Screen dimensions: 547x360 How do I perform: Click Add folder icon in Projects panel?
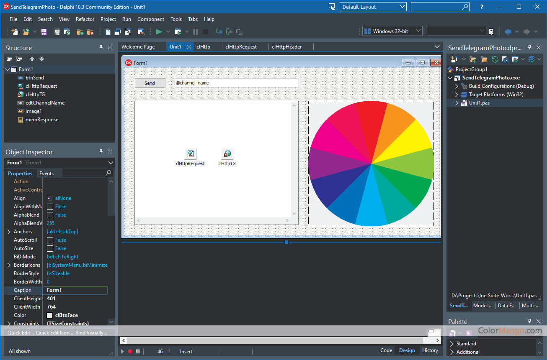[x=473, y=59]
